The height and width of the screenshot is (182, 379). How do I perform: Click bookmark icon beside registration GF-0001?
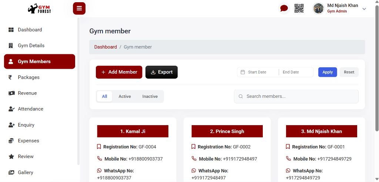coord(288,147)
